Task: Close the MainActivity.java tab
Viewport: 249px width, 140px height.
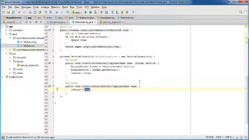Action: tap(95, 22)
